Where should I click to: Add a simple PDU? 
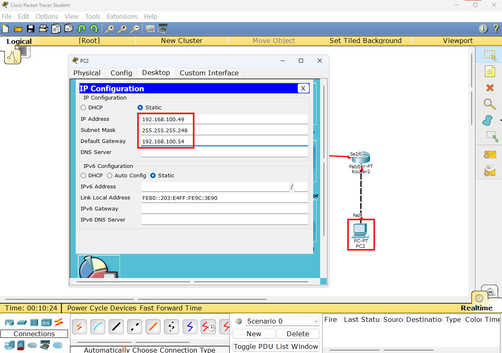[490, 155]
